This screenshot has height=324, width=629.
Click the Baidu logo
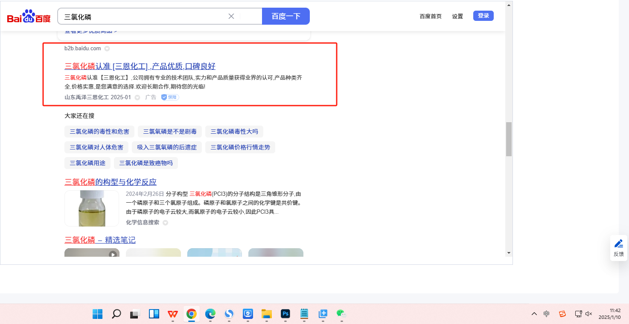[x=29, y=17]
